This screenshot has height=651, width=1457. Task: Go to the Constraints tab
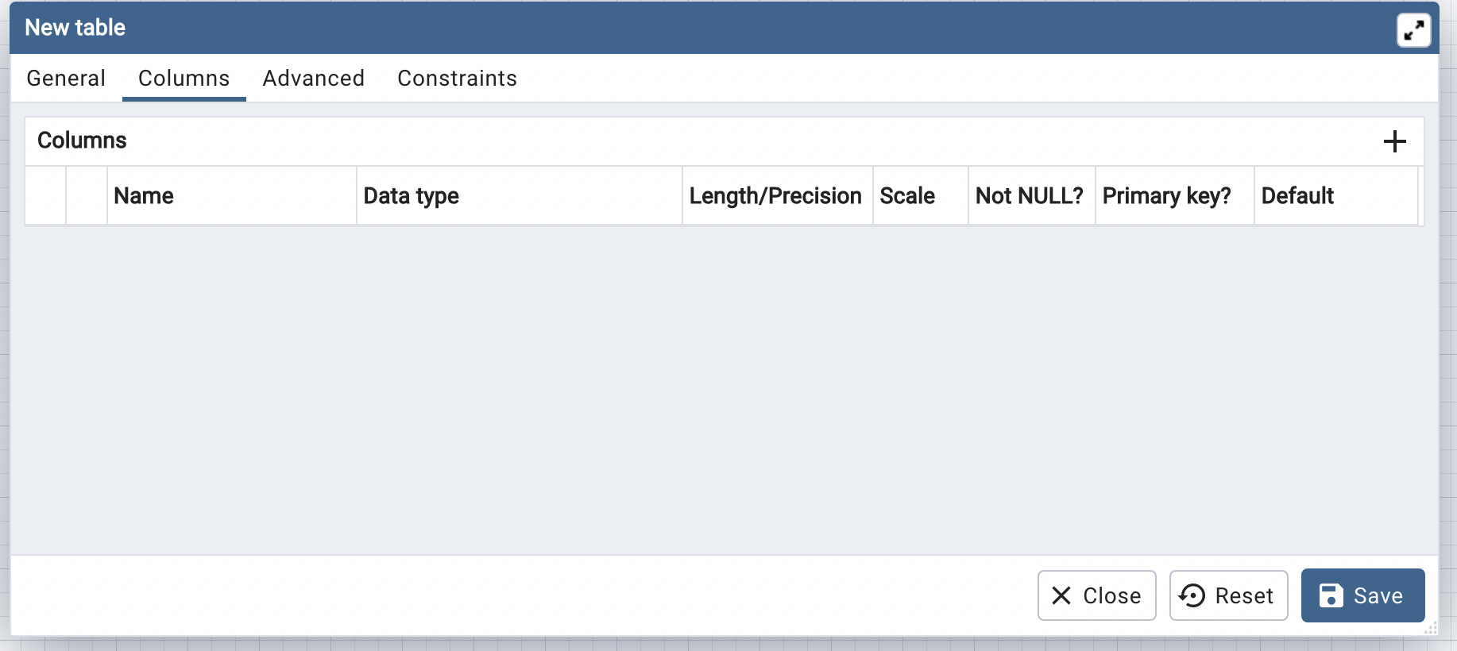click(457, 79)
